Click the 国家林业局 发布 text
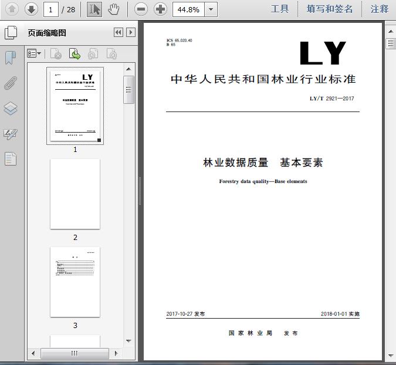Screen dimensions: 396x365 [x=263, y=333]
